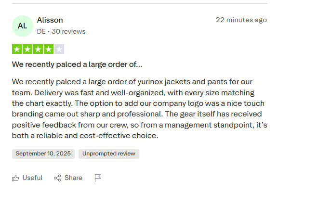Click the 30 reviews count text

click(x=68, y=31)
